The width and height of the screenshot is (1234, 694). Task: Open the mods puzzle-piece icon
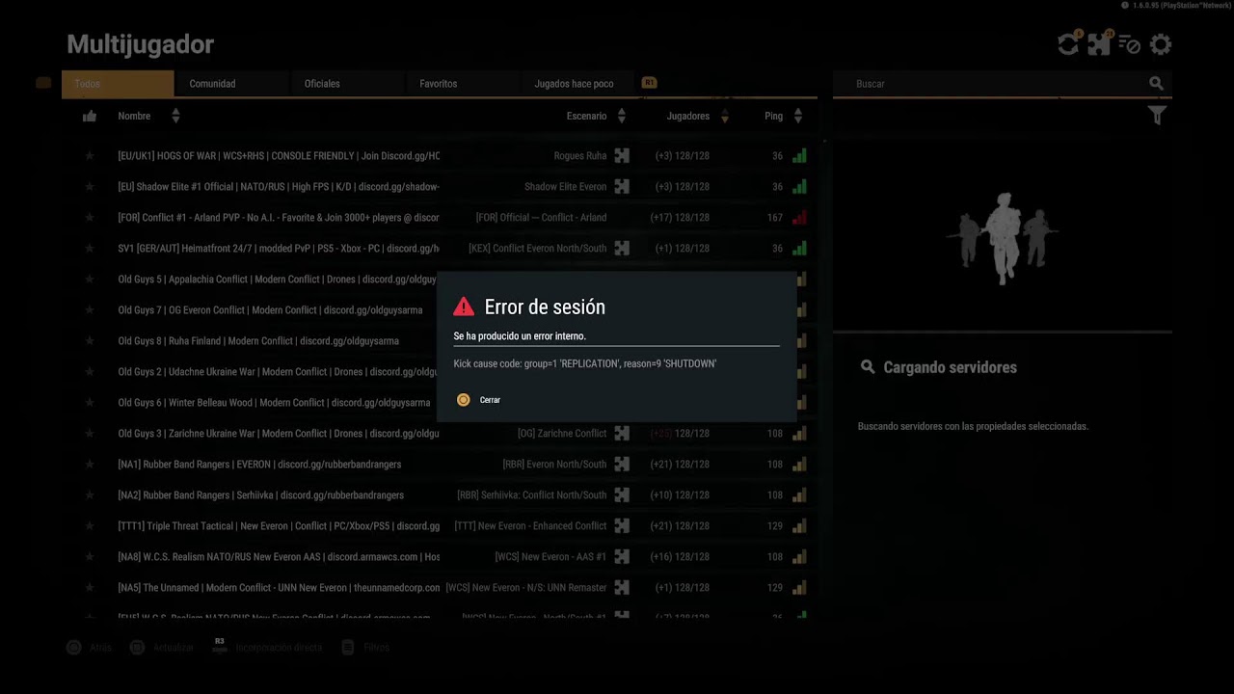click(1099, 44)
